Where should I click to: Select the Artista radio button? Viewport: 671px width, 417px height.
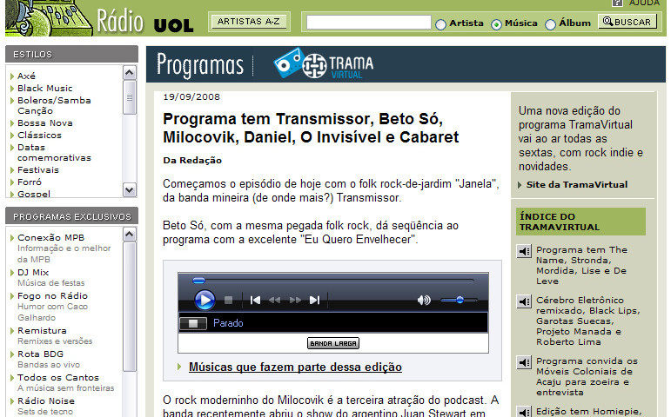tap(440, 25)
